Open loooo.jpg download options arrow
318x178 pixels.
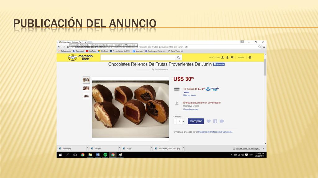(x=87, y=148)
